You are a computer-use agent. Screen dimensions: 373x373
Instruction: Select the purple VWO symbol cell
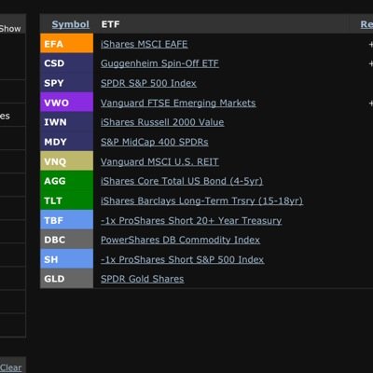pyautogui.click(x=66, y=103)
